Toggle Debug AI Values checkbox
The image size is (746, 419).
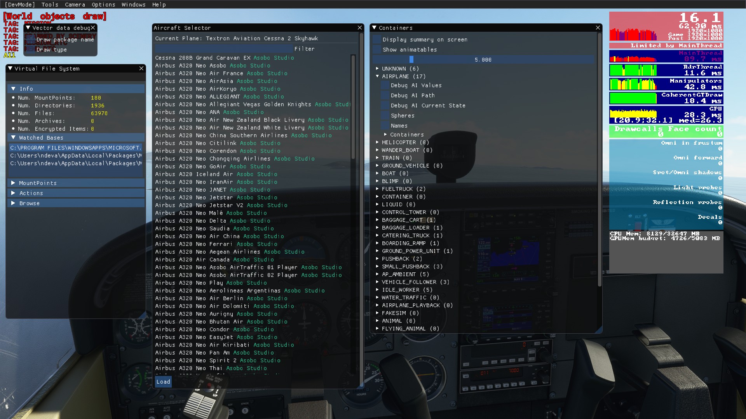click(x=385, y=85)
